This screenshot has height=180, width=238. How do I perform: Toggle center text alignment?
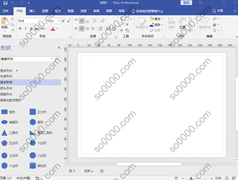[82, 29]
